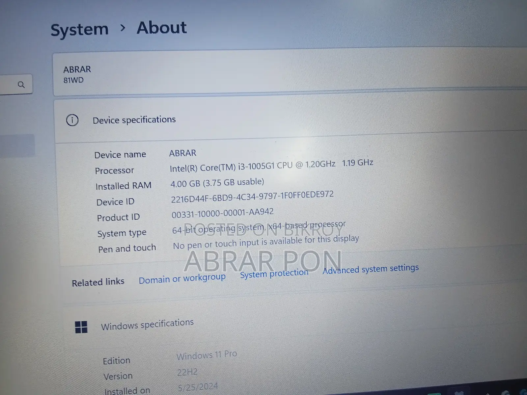Click the Device ID label

(115, 202)
